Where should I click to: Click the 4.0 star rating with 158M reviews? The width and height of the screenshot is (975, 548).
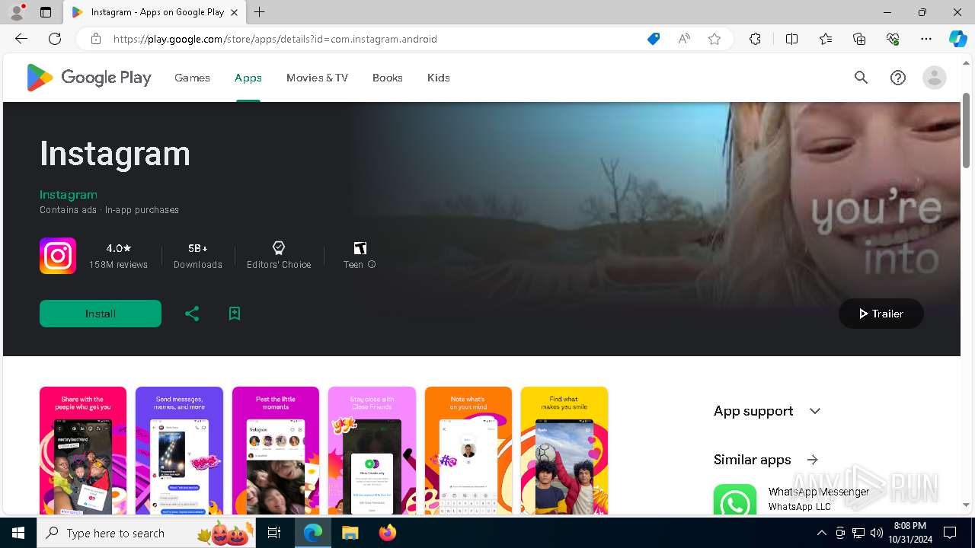(118, 256)
